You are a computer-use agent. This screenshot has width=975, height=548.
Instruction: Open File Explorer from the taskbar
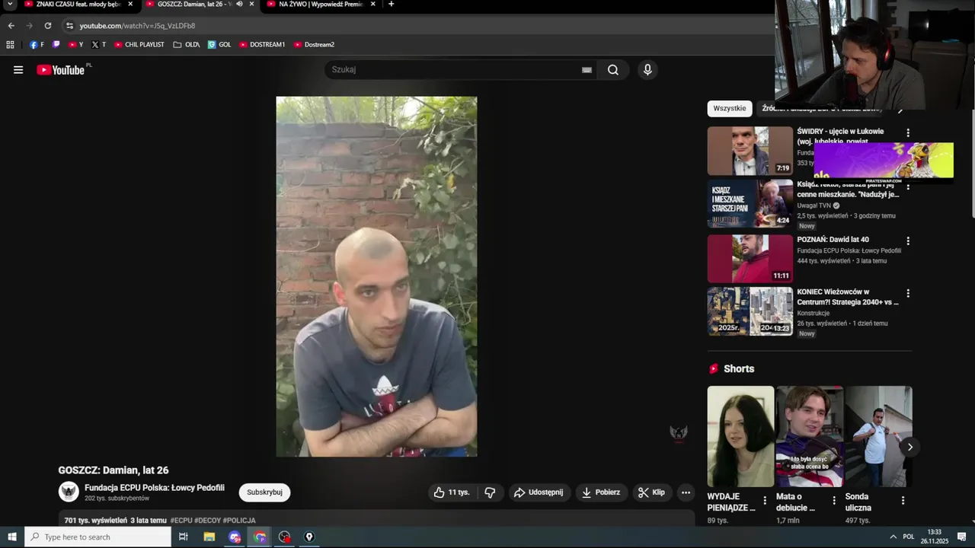coord(209,537)
